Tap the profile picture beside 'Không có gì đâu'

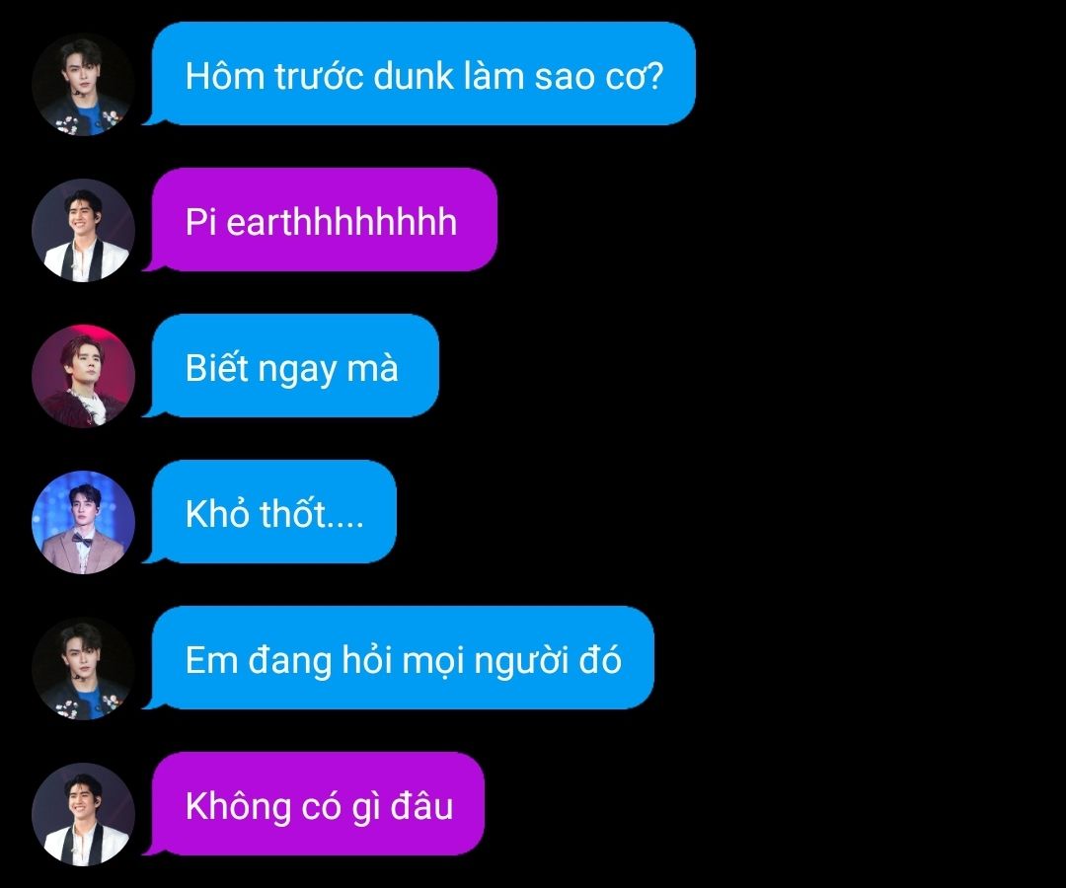[x=83, y=815]
